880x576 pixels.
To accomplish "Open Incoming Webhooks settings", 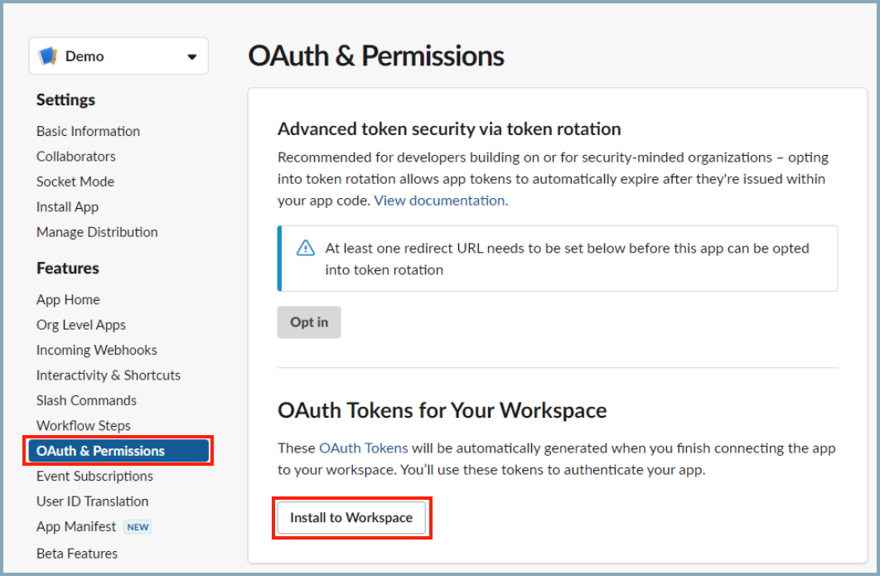I will click(x=96, y=350).
